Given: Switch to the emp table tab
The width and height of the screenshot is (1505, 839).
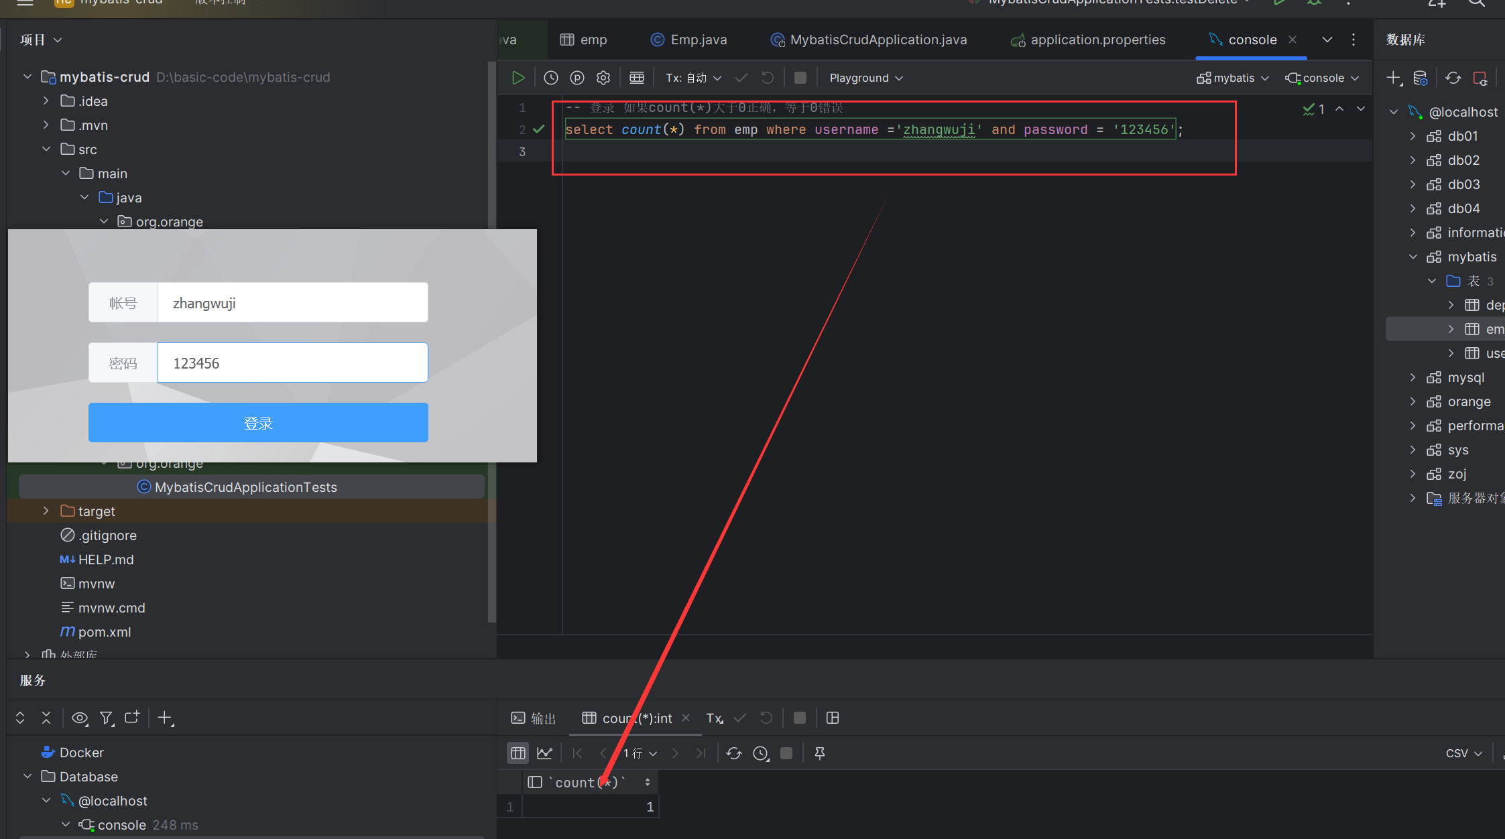Looking at the screenshot, I should pos(583,40).
